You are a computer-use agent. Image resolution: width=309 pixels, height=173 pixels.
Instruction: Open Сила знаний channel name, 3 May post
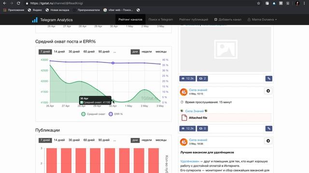click(x=198, y=140)
